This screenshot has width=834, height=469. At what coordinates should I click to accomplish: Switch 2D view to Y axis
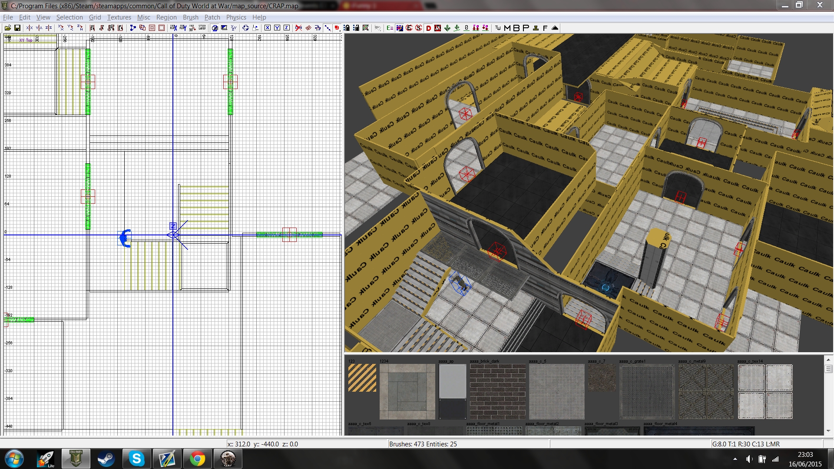click(277, 28)
